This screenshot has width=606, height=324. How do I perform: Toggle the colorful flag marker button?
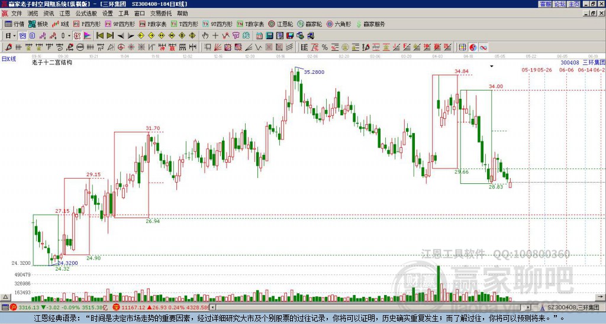coord(88,35)
